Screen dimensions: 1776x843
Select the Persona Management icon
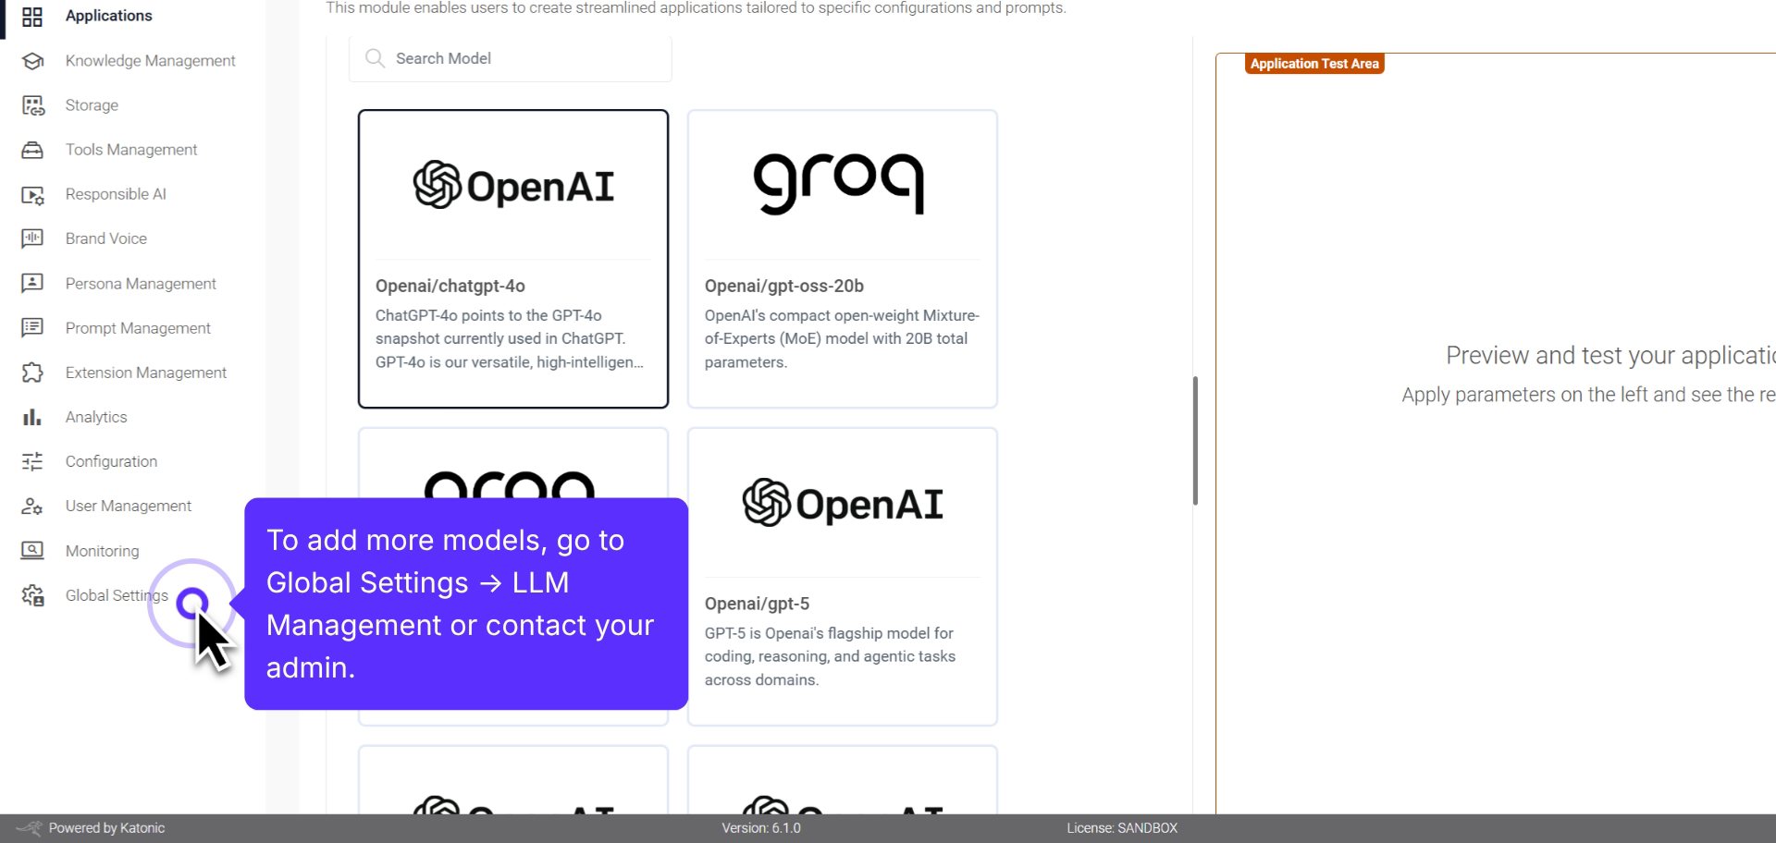(31, 283)
